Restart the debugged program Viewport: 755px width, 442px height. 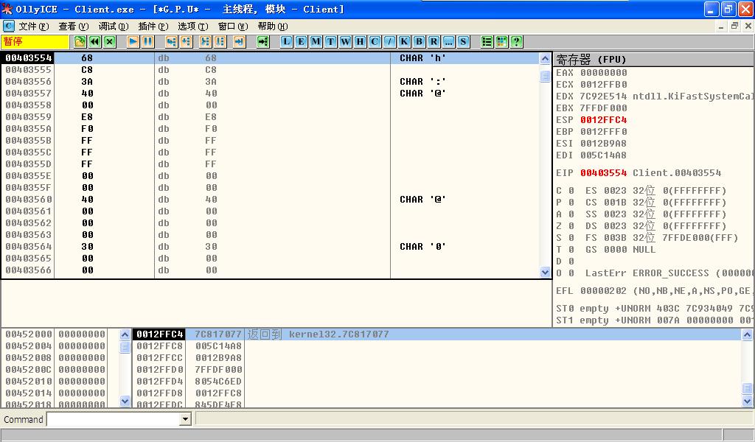tap(95, 41)
